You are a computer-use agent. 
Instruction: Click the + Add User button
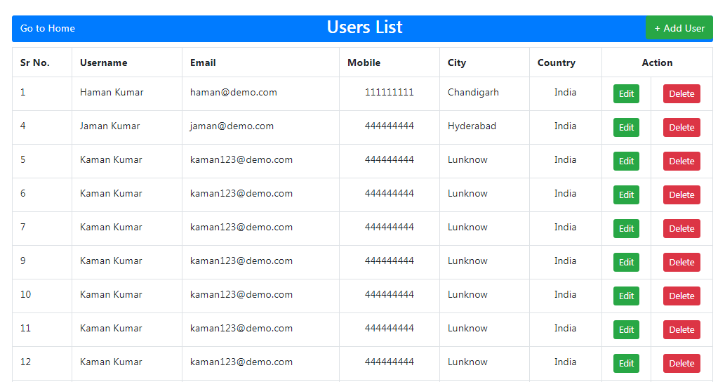679,28
